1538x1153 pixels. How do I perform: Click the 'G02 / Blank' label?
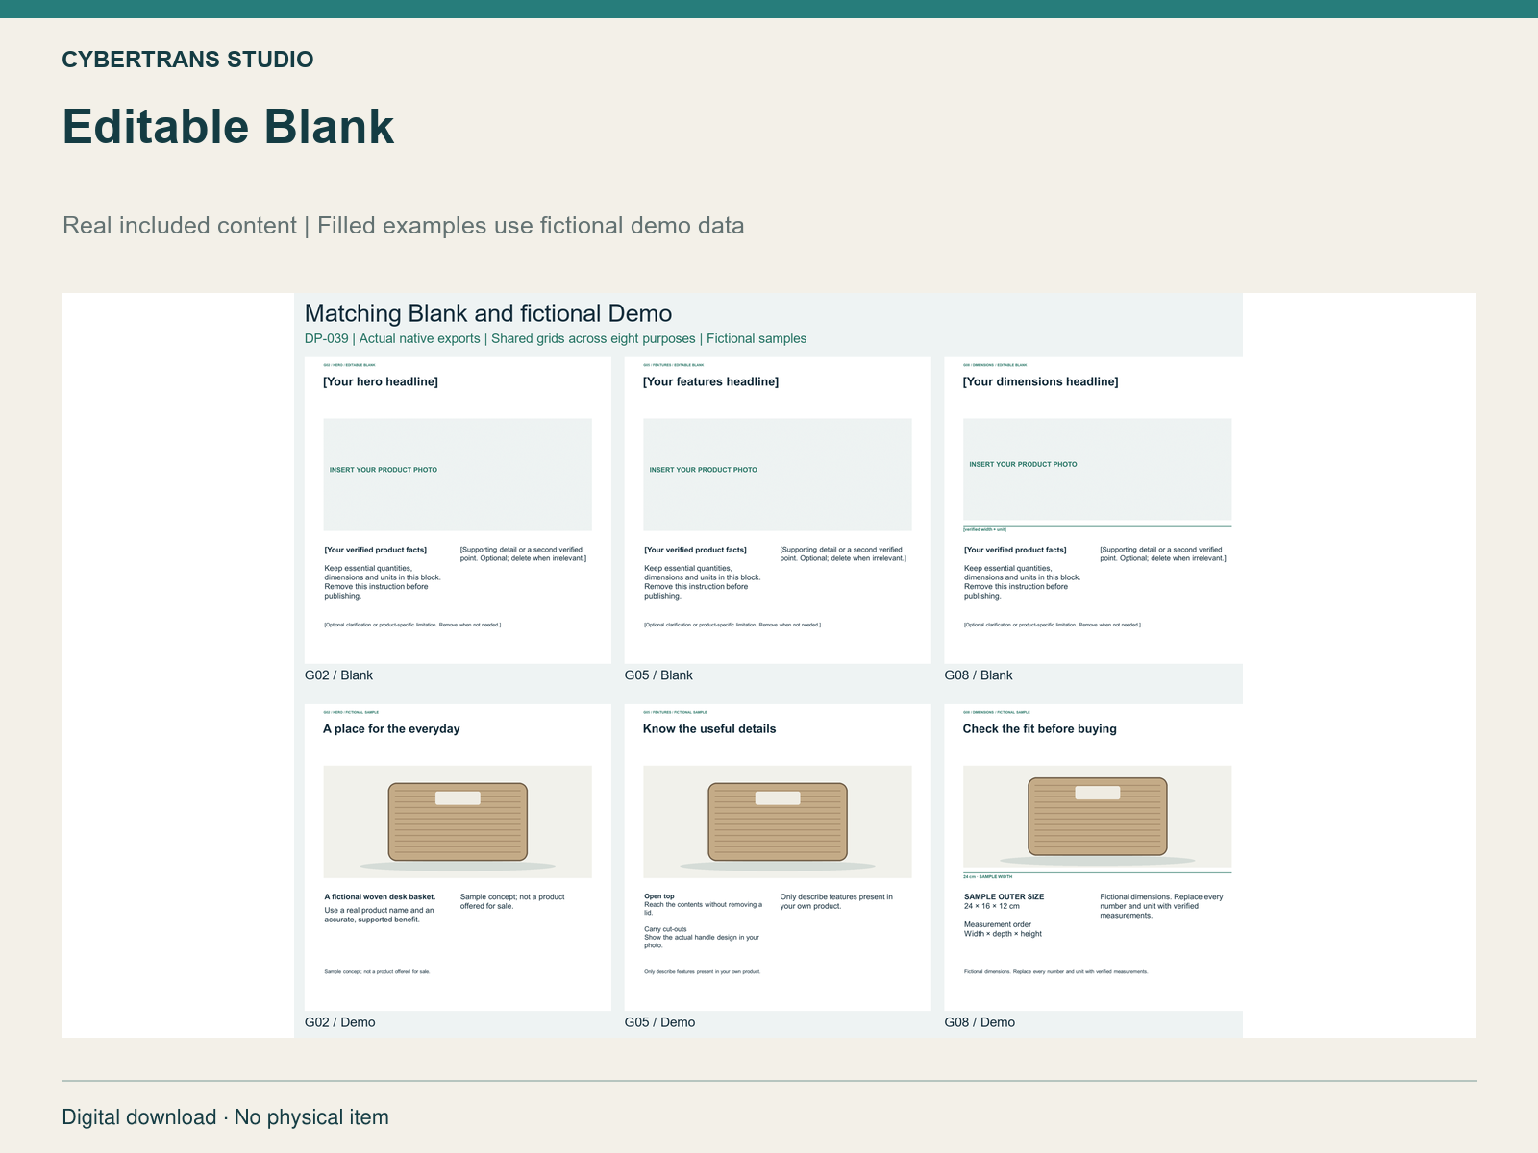pos(338,675)
